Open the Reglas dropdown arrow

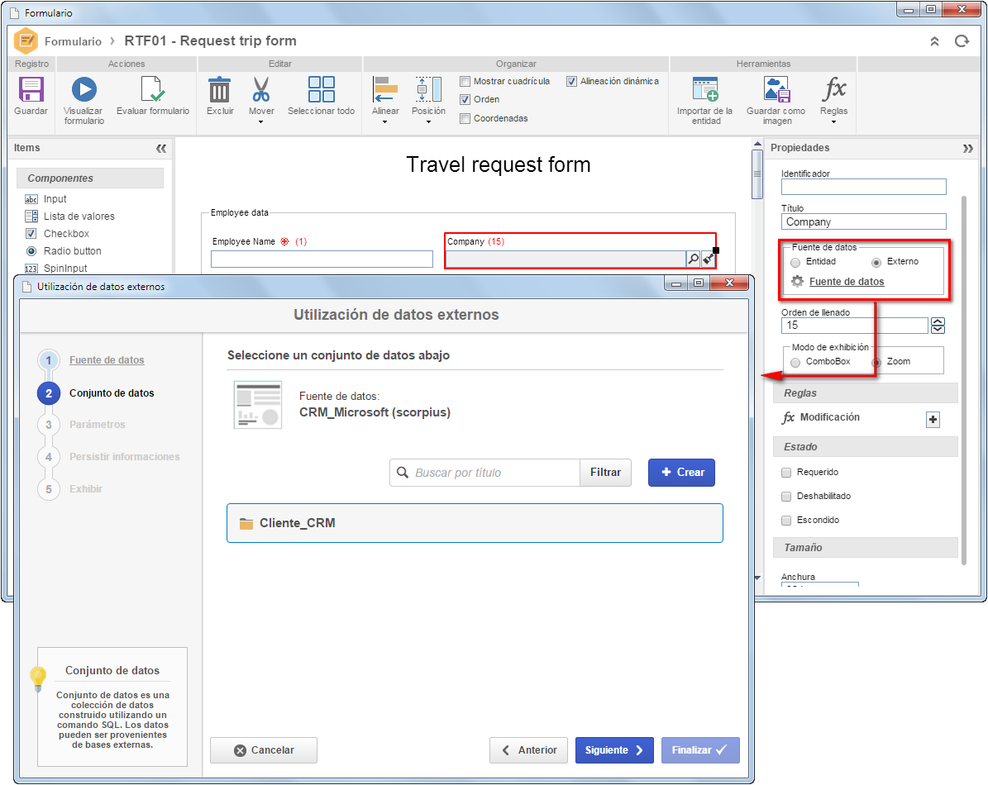(833, 122)
